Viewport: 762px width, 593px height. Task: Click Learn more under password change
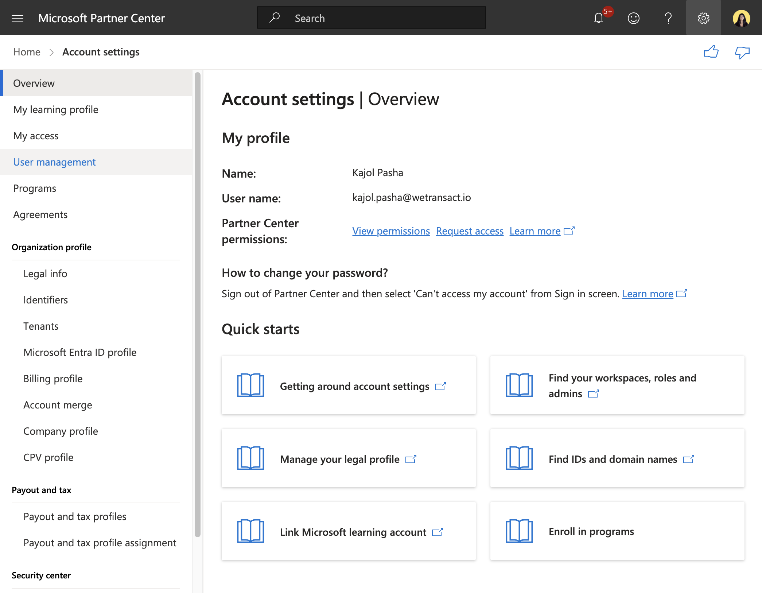[x=648, y=294]
